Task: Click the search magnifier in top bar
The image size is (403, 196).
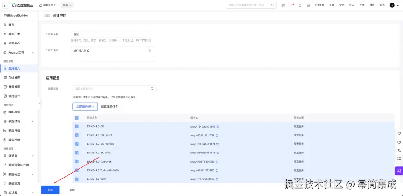Action: pyautogui.click(x=272, y=5)
